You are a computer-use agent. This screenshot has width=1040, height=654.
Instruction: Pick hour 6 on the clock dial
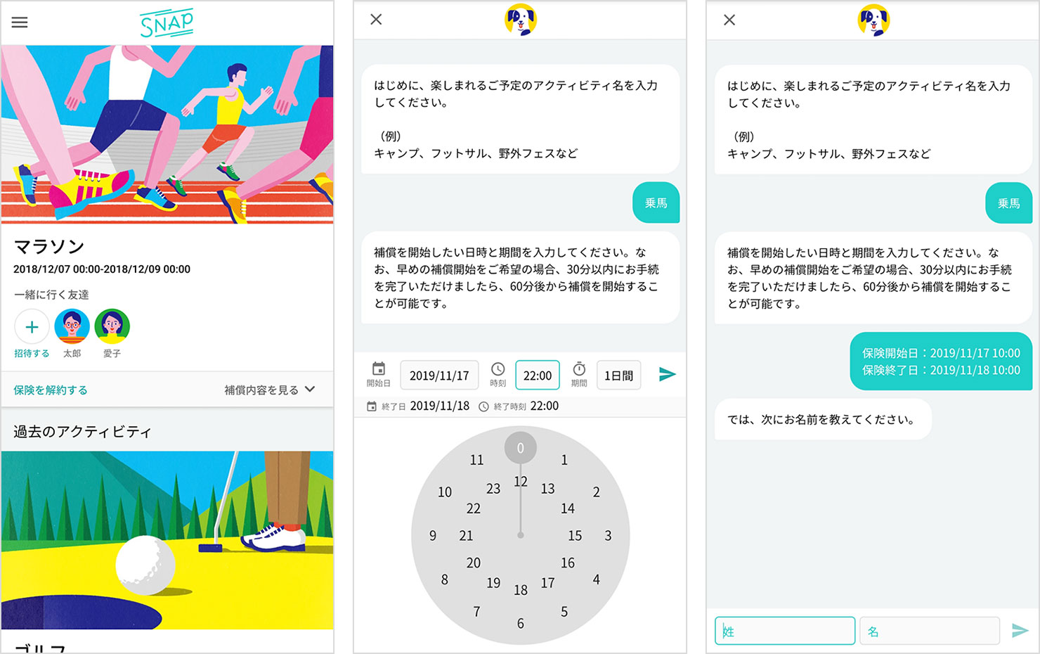click(x=520, y=624)
